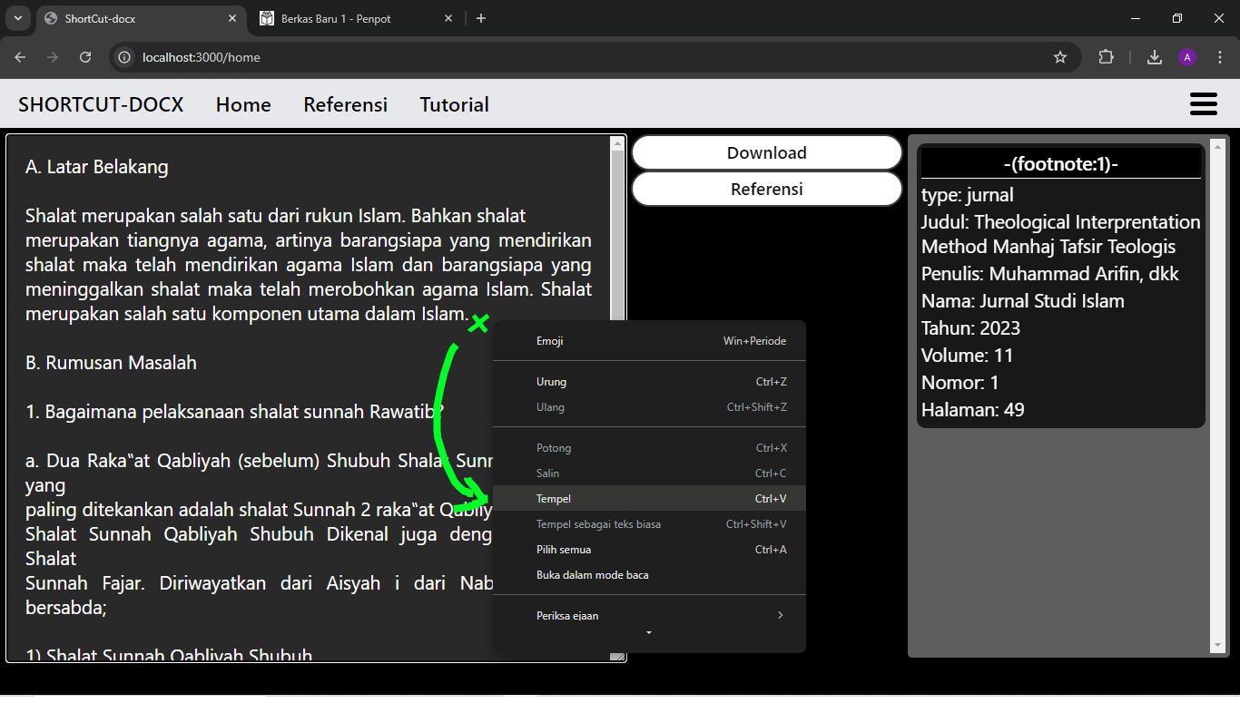Click the -(footnote:1)- header
This screenshot has height=703, width=1240.
(x=1060, y=164)
